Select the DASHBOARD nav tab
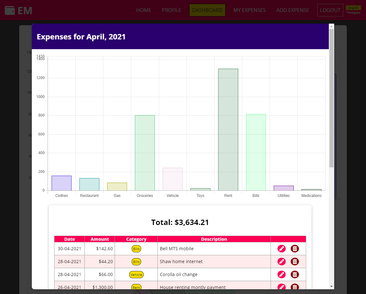 tap(207, 10)
